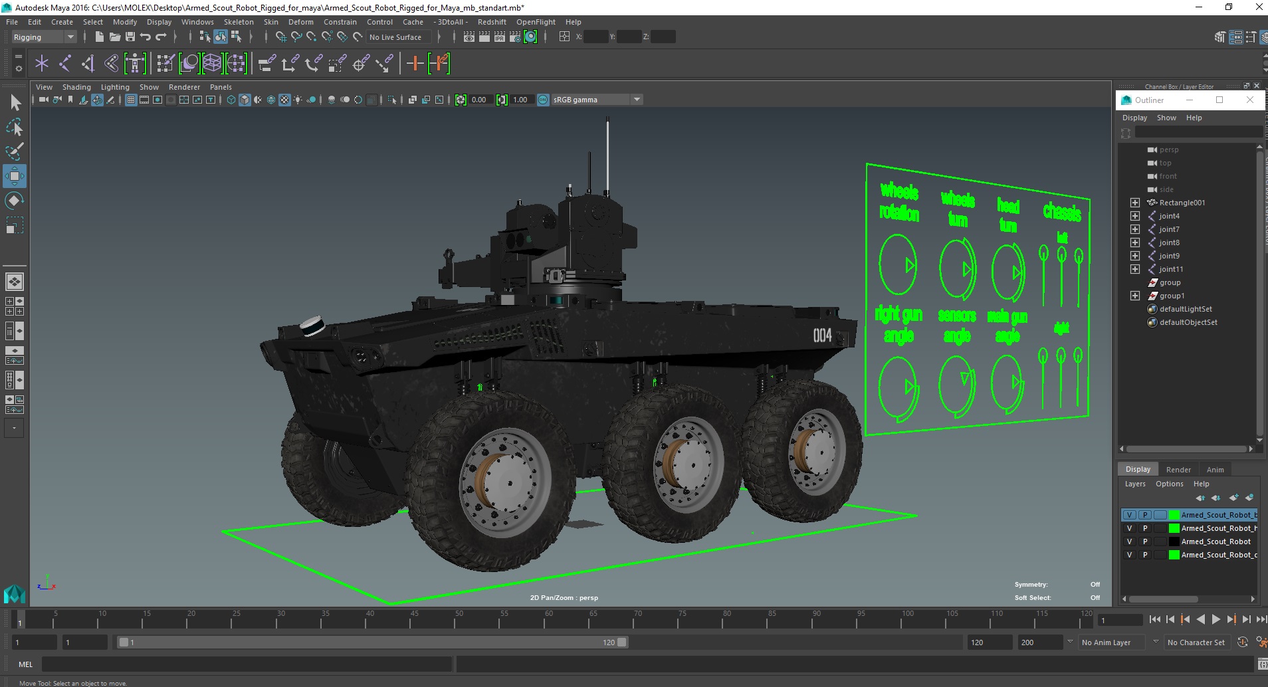Activate the Paint selection tool
1268x687 pixels.
coord(15,151)
